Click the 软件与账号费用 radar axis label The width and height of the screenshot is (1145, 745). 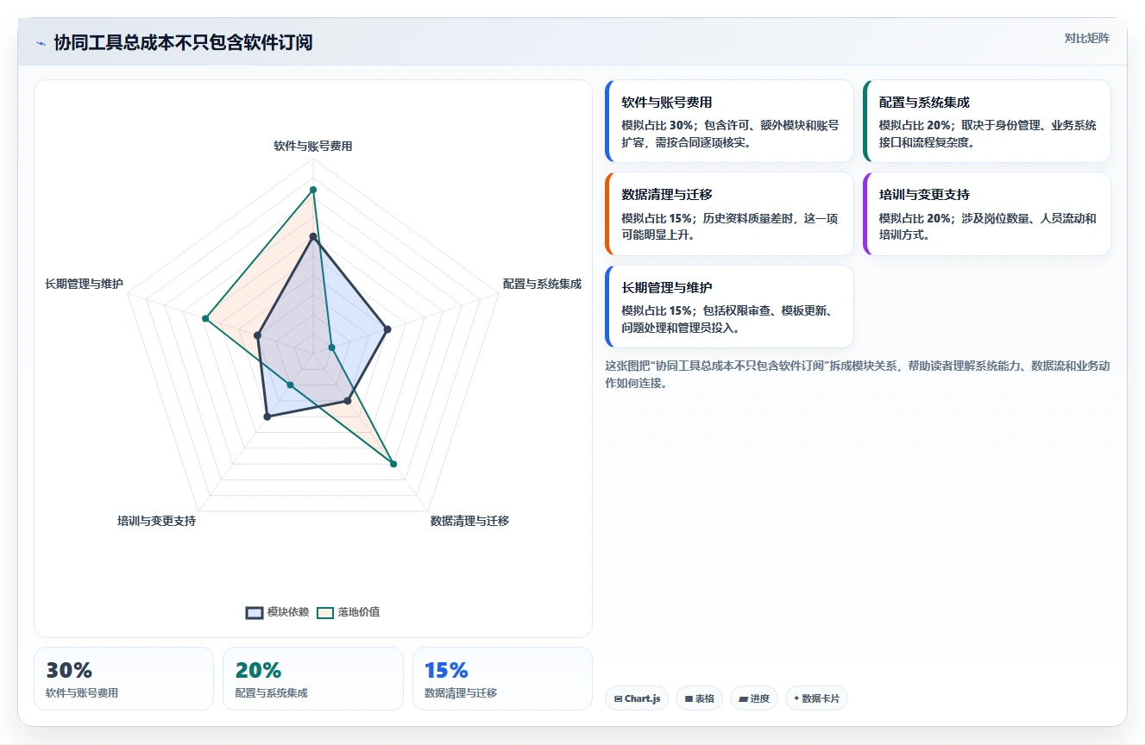pyautogui.click(x=313, y=147)
